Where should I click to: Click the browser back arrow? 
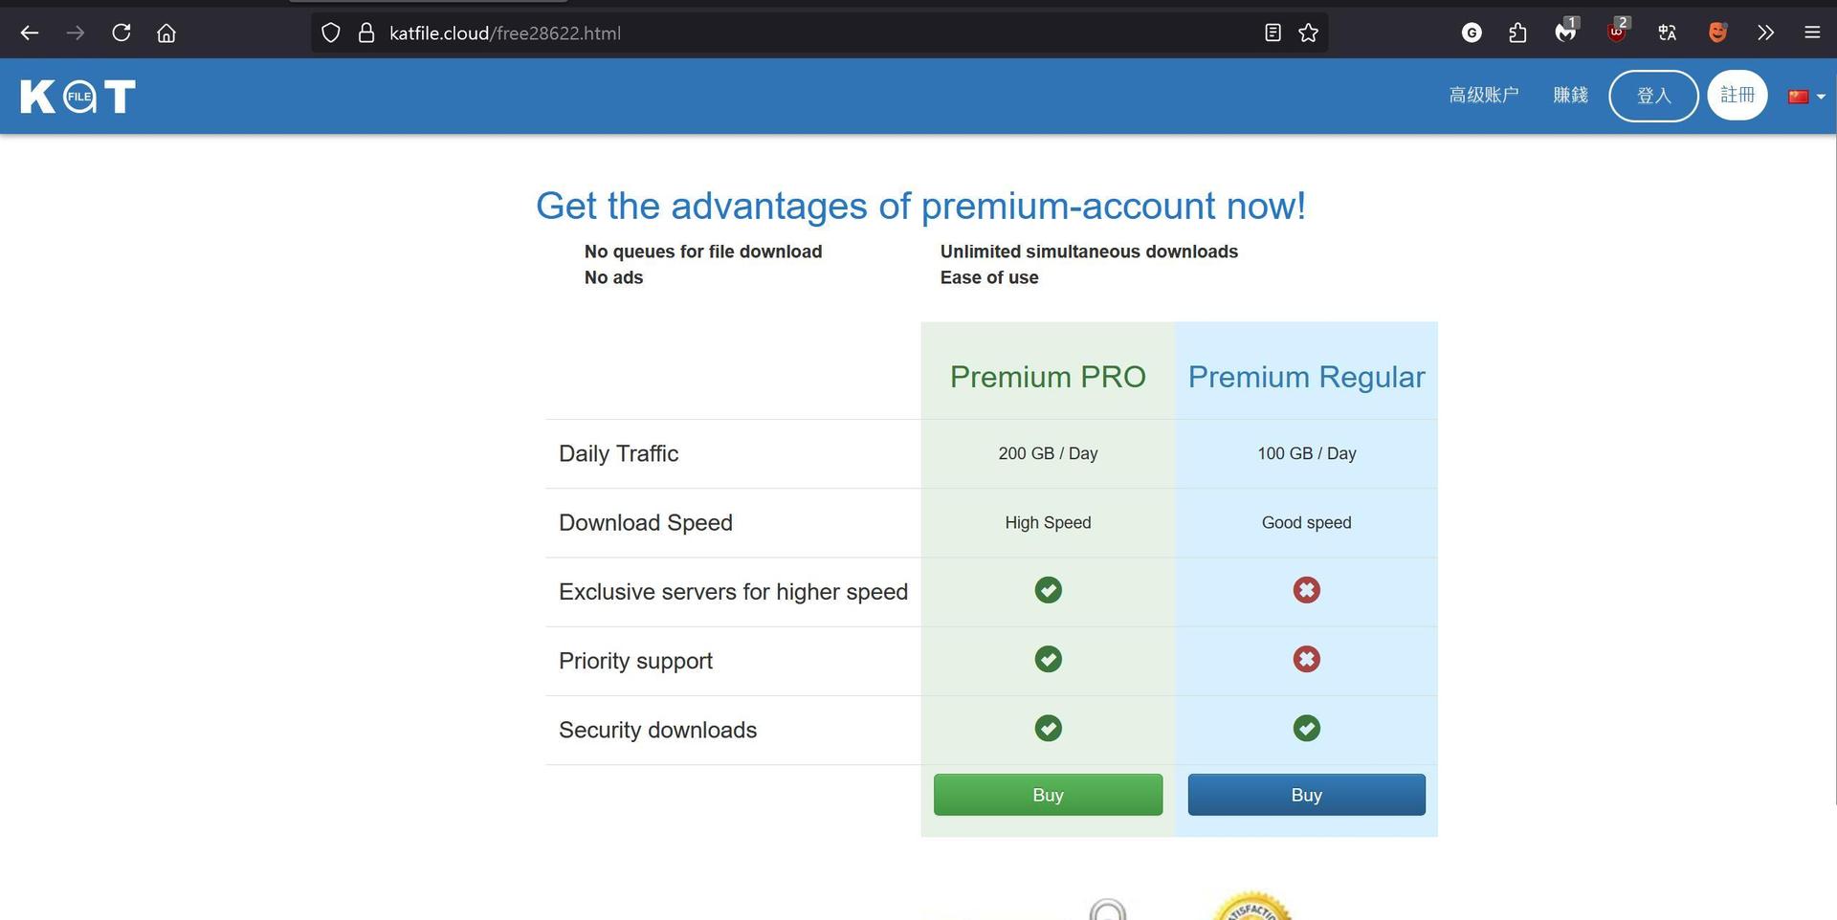[30, 33]
